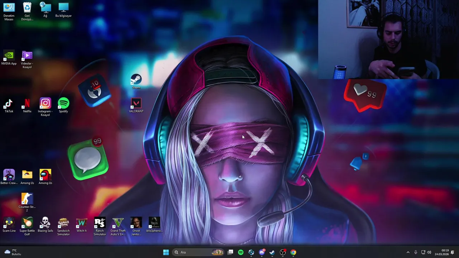Select the red crewmate Among Us shortcut

pos(45,177)
